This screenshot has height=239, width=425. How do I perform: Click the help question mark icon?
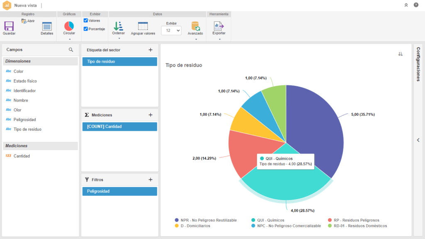pyautogui.click(x=416, y=5)
